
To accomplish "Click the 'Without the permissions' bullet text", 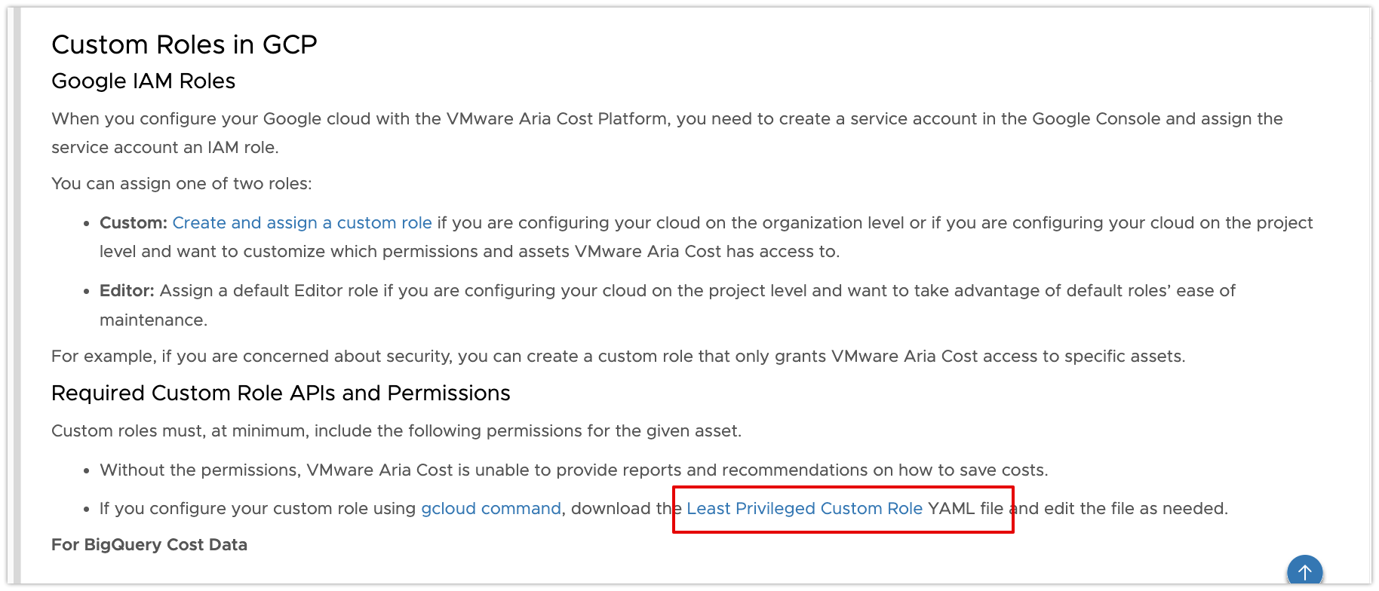I will tap(573, 470).
